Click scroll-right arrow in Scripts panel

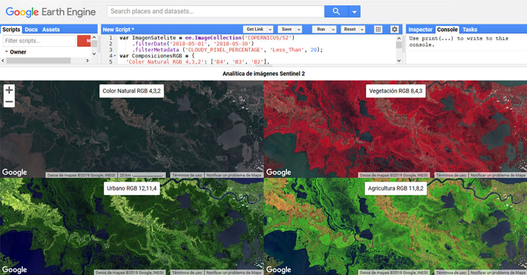point(88,61)
